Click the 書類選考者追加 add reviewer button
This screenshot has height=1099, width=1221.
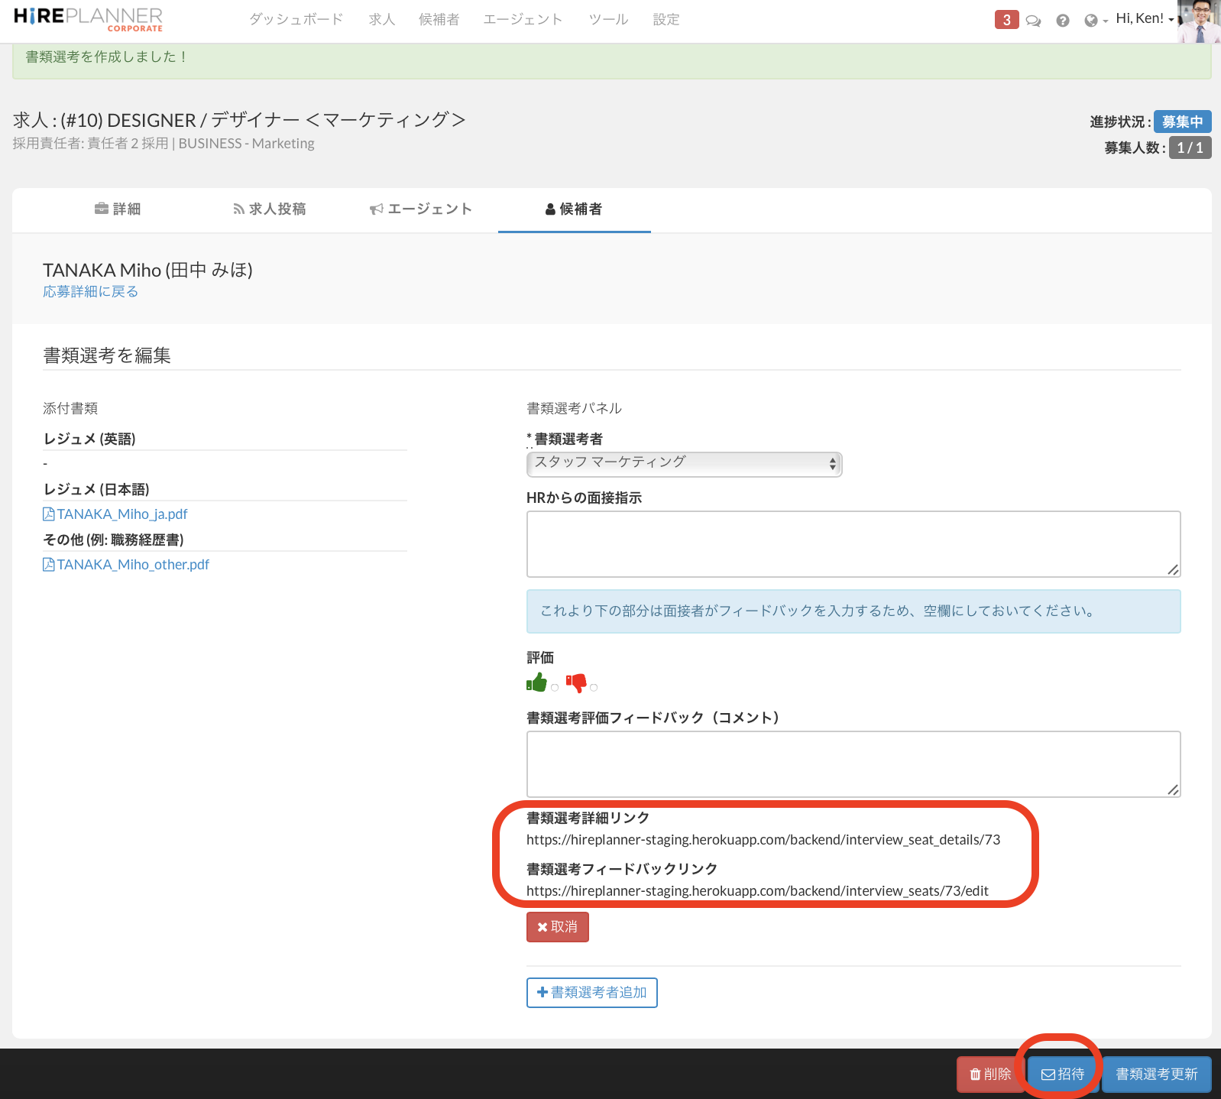591,993
